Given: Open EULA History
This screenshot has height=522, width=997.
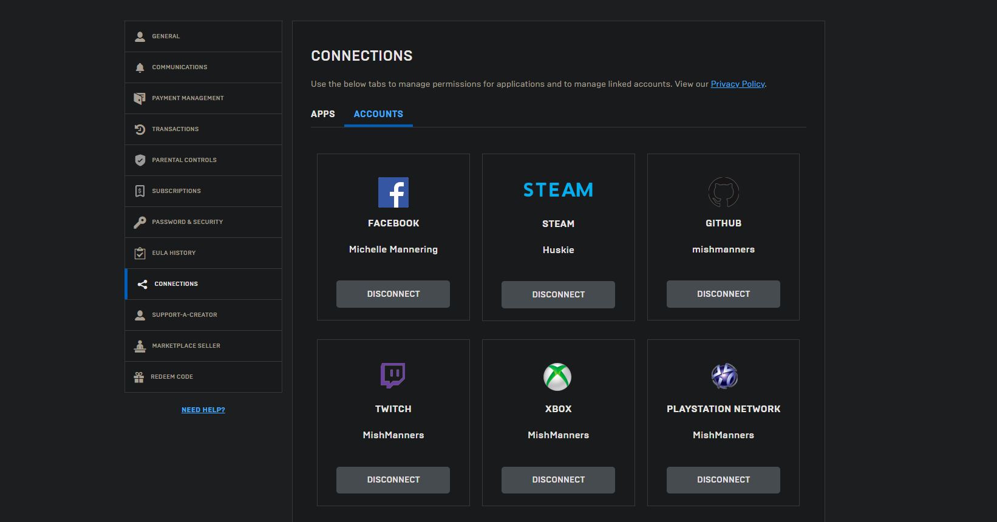Looking at the screenshot, I should (x=203, y=253).
